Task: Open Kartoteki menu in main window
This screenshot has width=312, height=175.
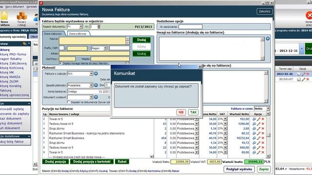Action: point(32,7)
